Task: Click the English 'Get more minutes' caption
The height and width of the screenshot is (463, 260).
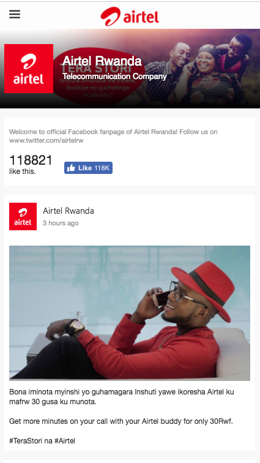Action: [121, 421]
